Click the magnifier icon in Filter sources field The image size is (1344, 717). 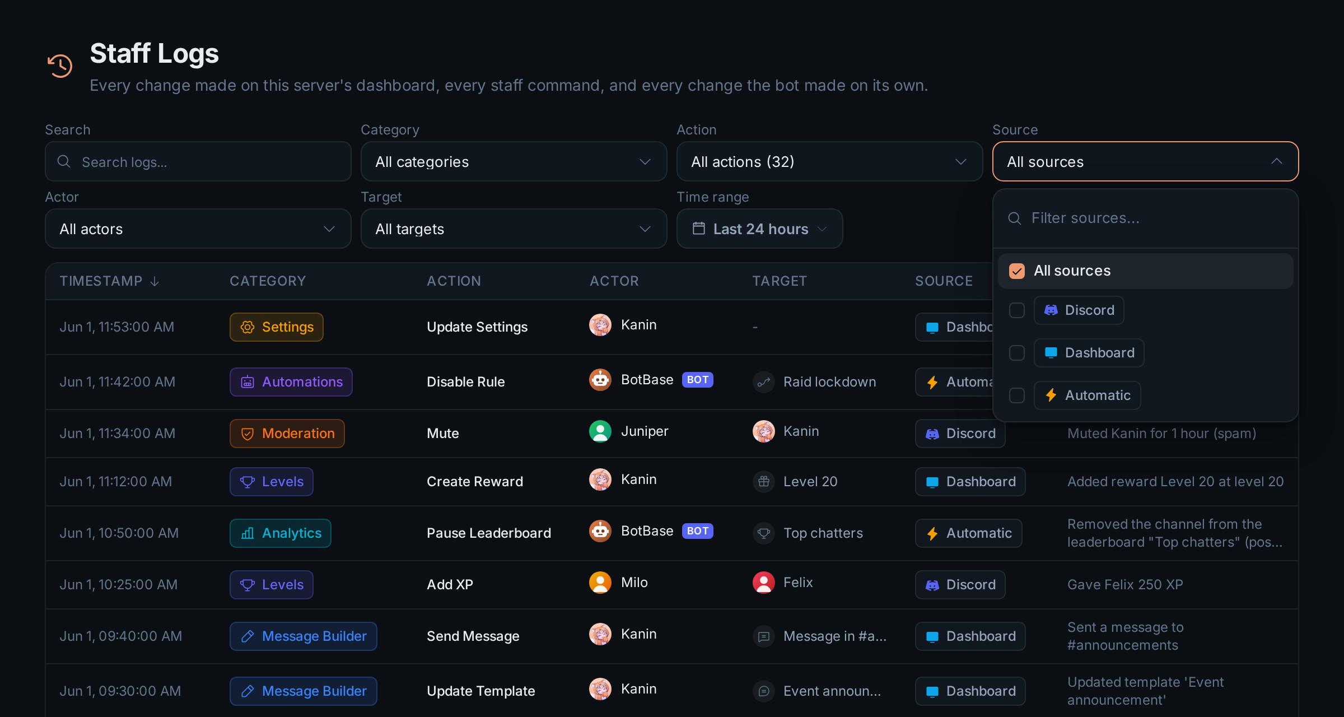pos(1015,218)
